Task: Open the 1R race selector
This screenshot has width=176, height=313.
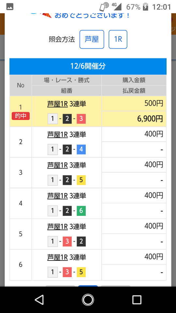Action: (118, 39)
